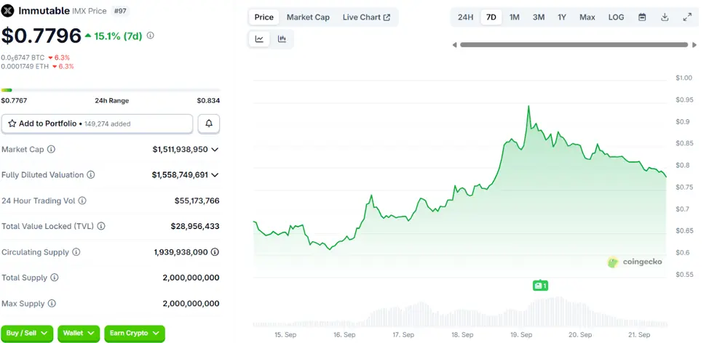Click Add to Portfolio button
Viewport: 709px width, 343px height.
click(x=97, y=124)
